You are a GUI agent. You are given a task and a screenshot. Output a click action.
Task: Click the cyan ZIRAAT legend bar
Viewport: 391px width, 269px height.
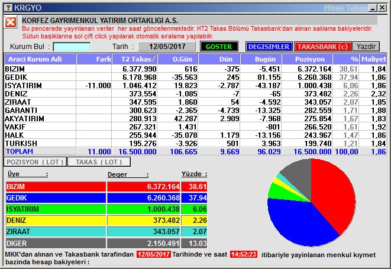(56, 231)
